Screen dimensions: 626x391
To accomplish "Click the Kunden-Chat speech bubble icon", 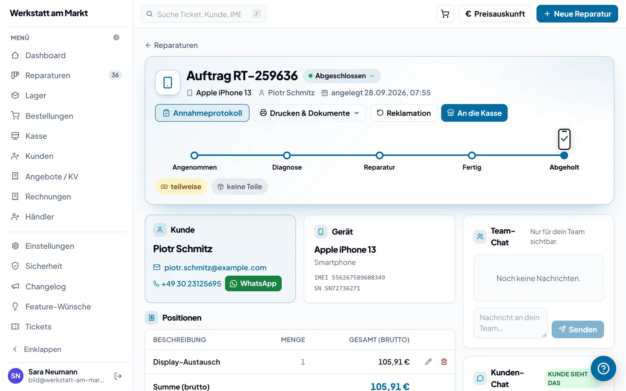I will point(480,378).
